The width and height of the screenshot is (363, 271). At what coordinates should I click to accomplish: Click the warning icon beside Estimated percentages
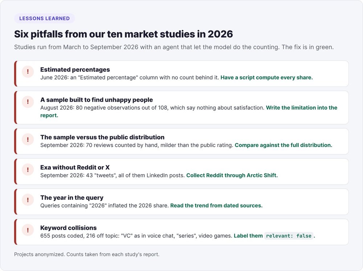28,71
